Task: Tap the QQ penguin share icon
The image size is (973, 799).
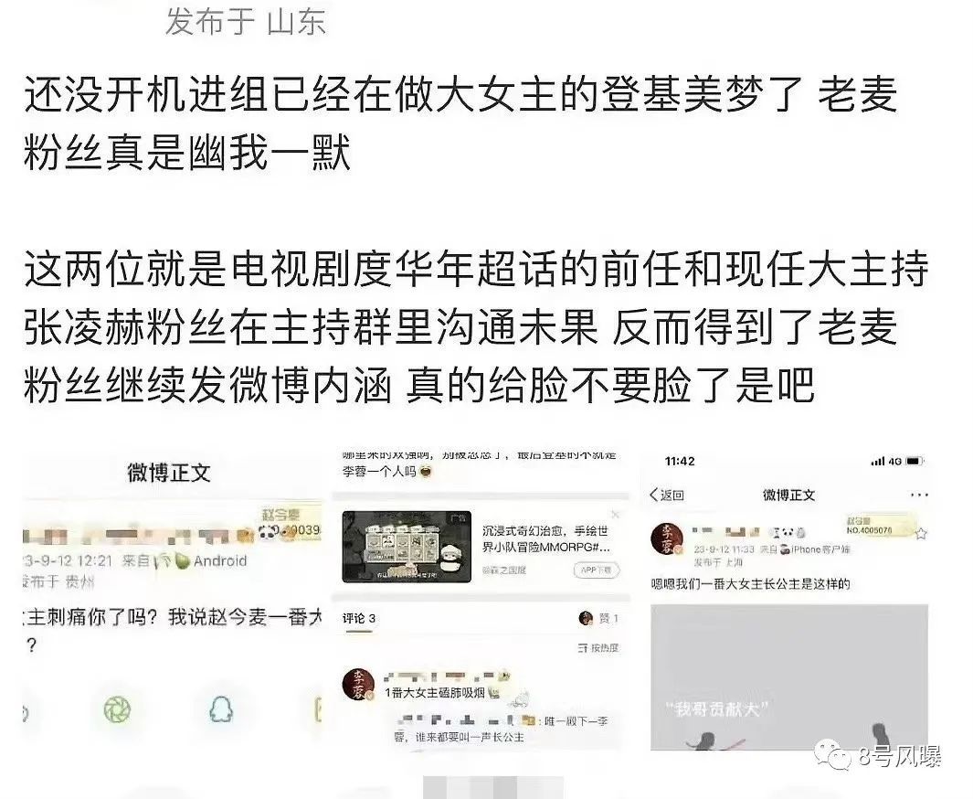Action: click(x=221, y=709)
